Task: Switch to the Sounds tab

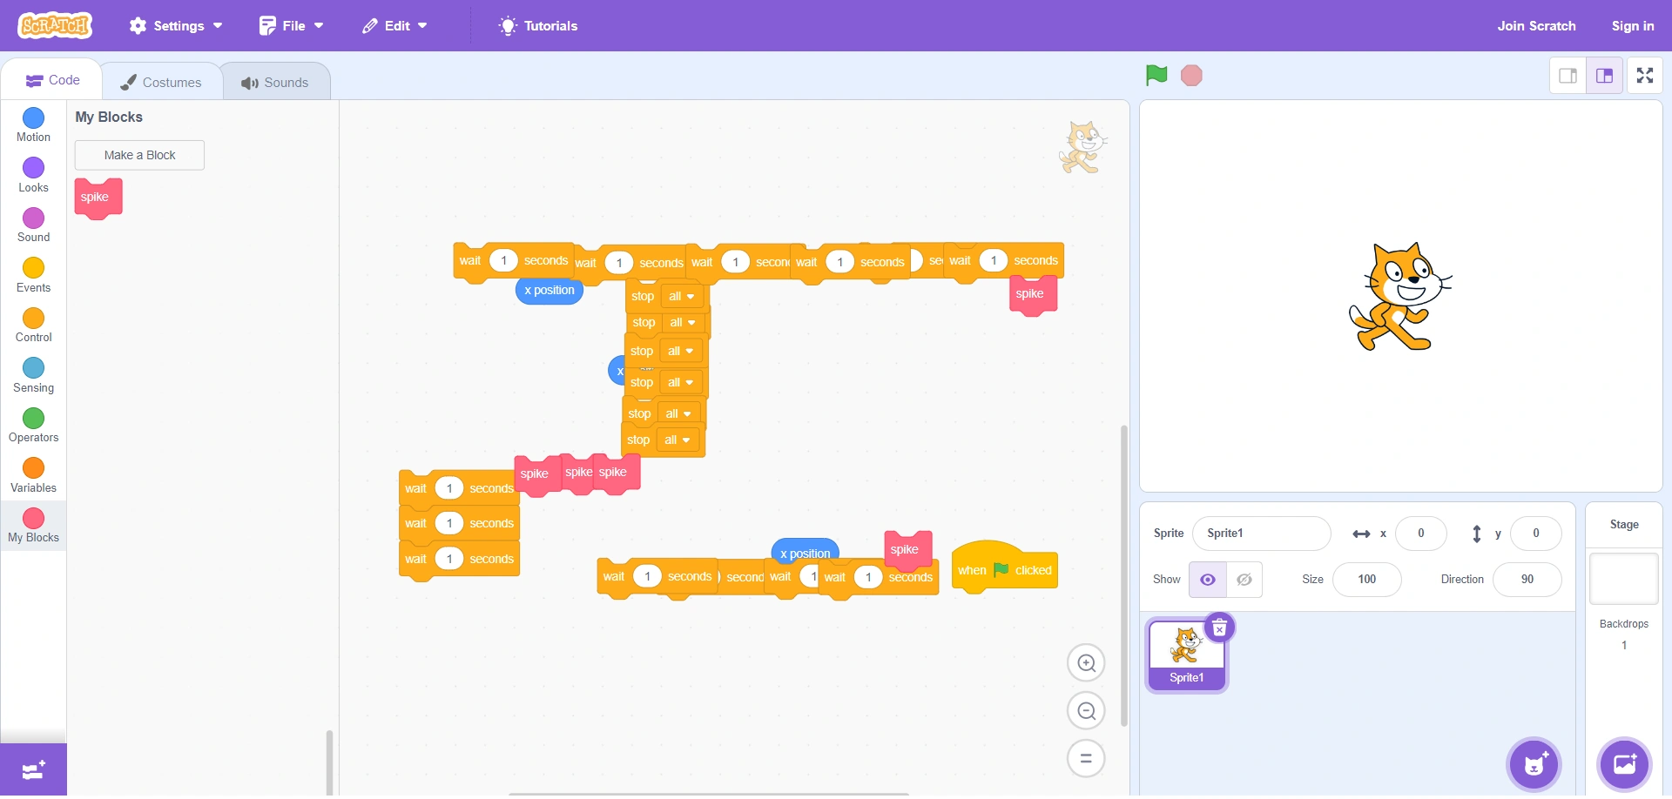Action: point(276,82)
